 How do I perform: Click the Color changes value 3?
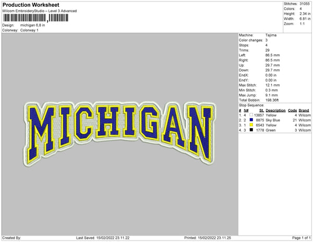coord(266,40)
